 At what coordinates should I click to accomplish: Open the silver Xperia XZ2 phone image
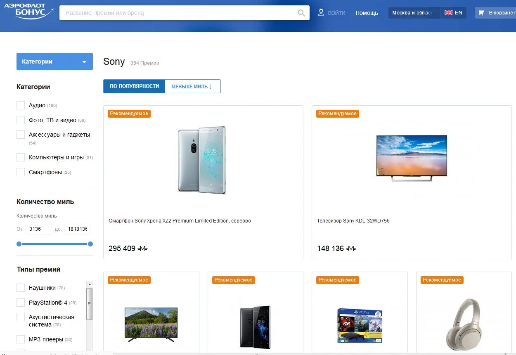click(x=202, y=160)
